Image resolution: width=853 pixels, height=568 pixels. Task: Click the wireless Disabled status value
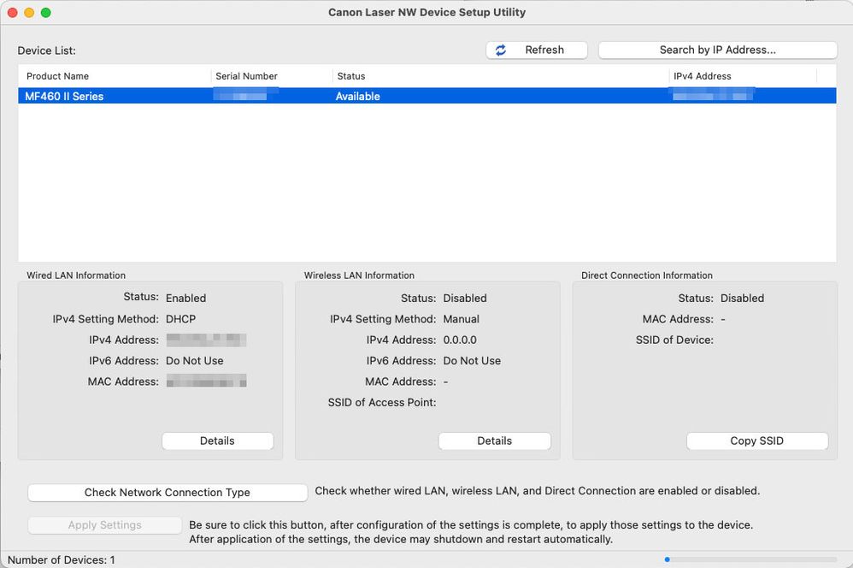click(x=465, y=298)
